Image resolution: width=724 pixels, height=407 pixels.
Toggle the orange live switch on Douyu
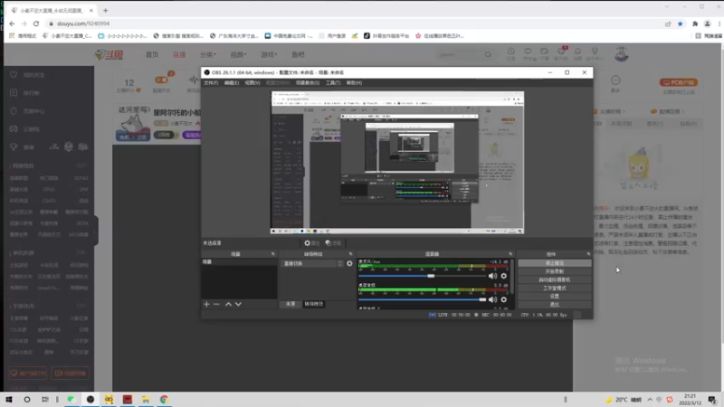[161, 80]
